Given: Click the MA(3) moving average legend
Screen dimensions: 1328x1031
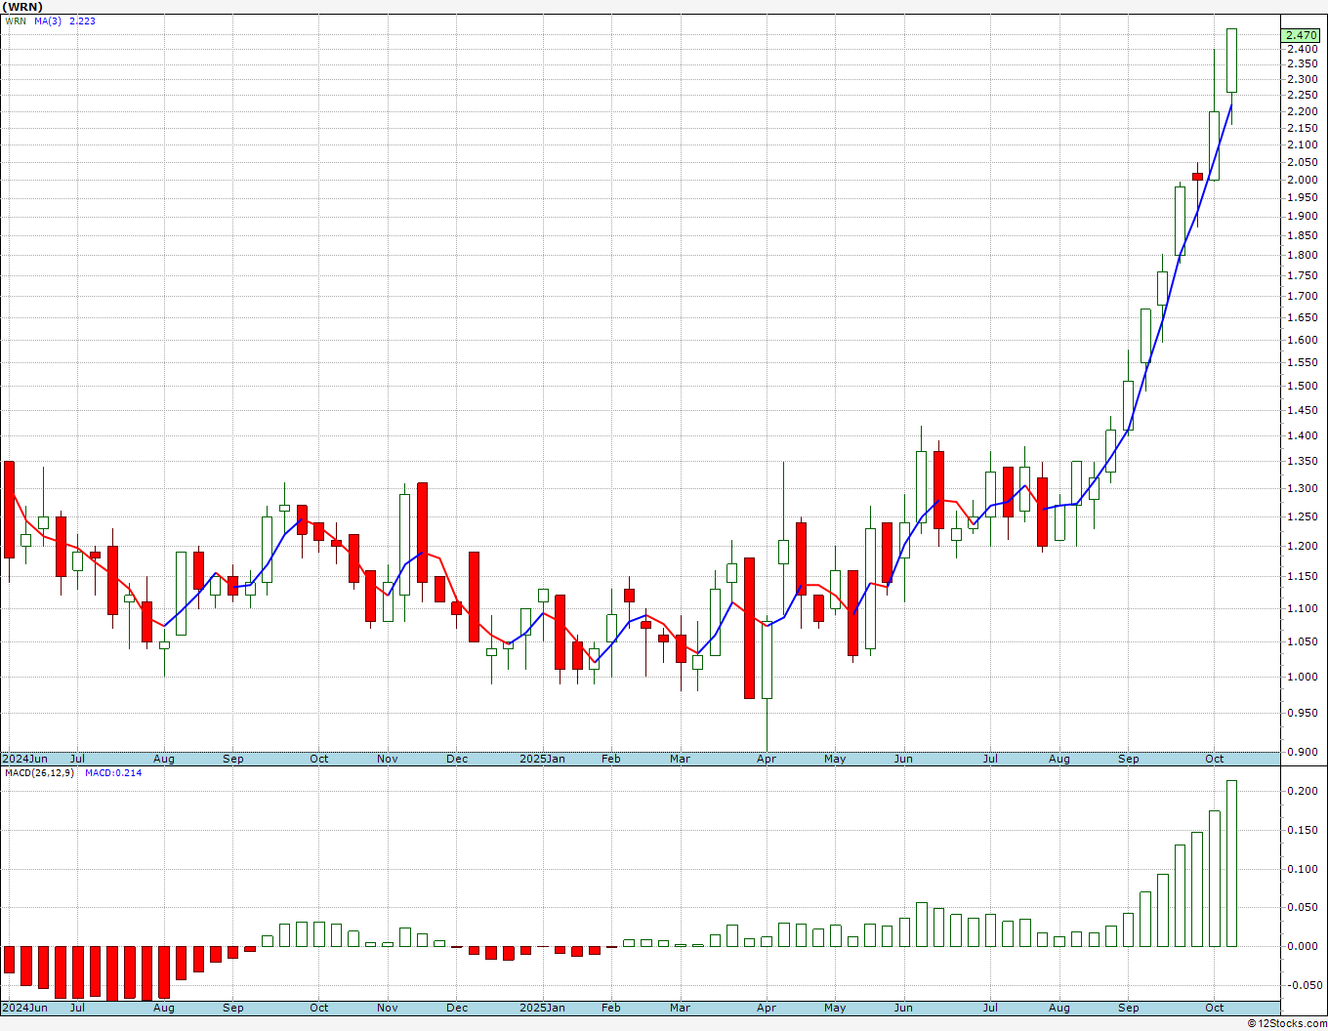Looking at the screenshot, I should click(x=48, y=21).
